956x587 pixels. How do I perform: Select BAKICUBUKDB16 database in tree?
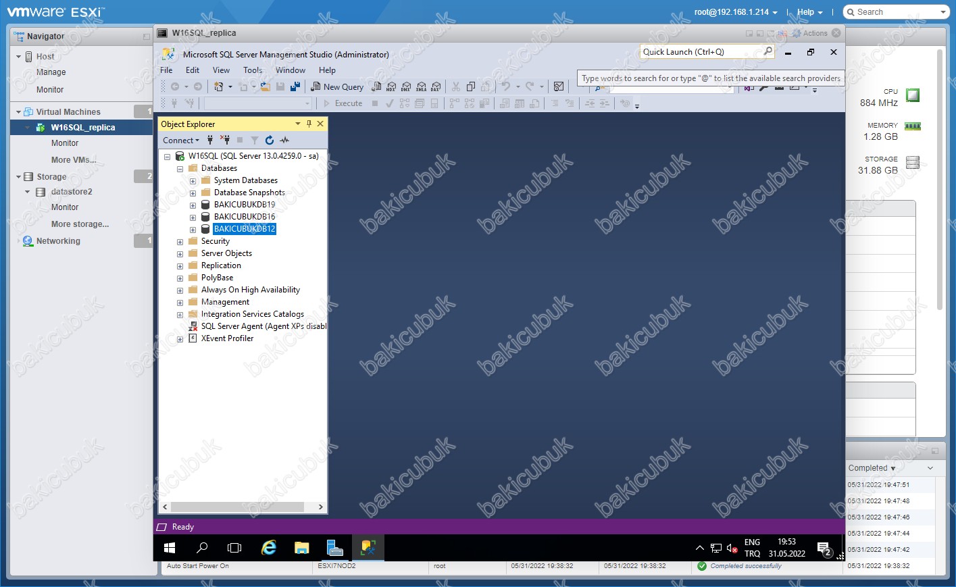pos(245,217)
